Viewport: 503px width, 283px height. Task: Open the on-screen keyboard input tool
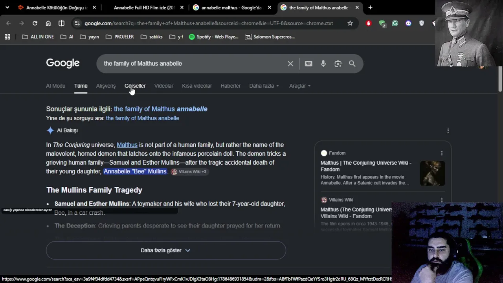coord(308,64)
